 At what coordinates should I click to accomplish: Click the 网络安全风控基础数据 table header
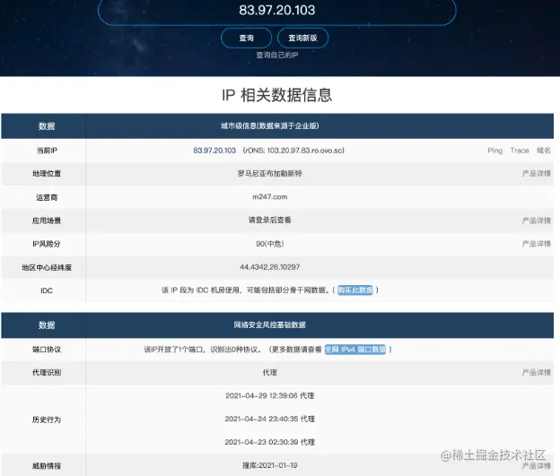point(269,325)
